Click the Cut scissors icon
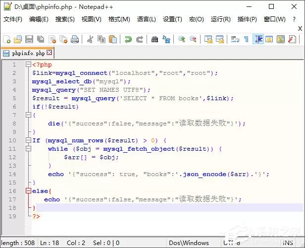 click(90, 39)
